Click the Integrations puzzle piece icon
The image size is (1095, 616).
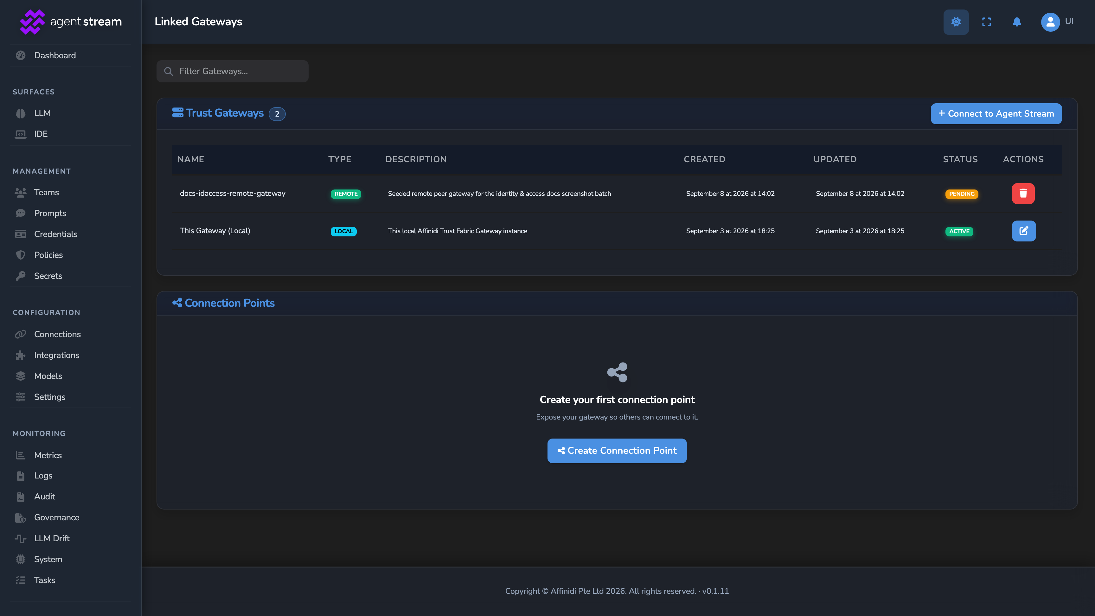[20, 355]
